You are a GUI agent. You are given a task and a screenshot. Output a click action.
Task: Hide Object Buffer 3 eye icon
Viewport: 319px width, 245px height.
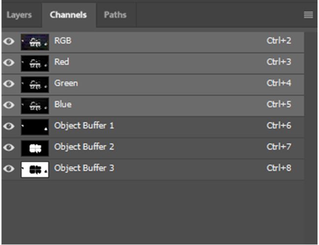coord(9,169)
